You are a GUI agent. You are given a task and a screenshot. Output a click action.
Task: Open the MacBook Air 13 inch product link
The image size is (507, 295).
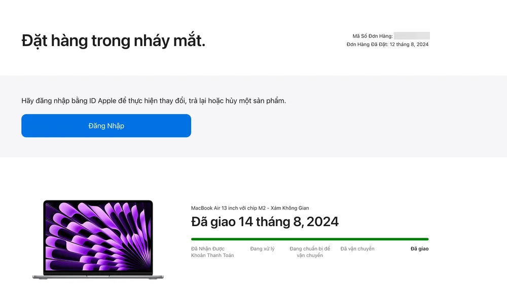pos(250,207)
